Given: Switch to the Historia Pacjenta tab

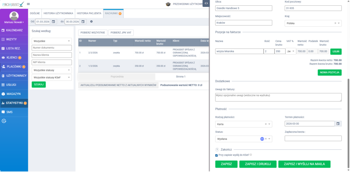Looking at the screenshot, I should click(89, 13).
